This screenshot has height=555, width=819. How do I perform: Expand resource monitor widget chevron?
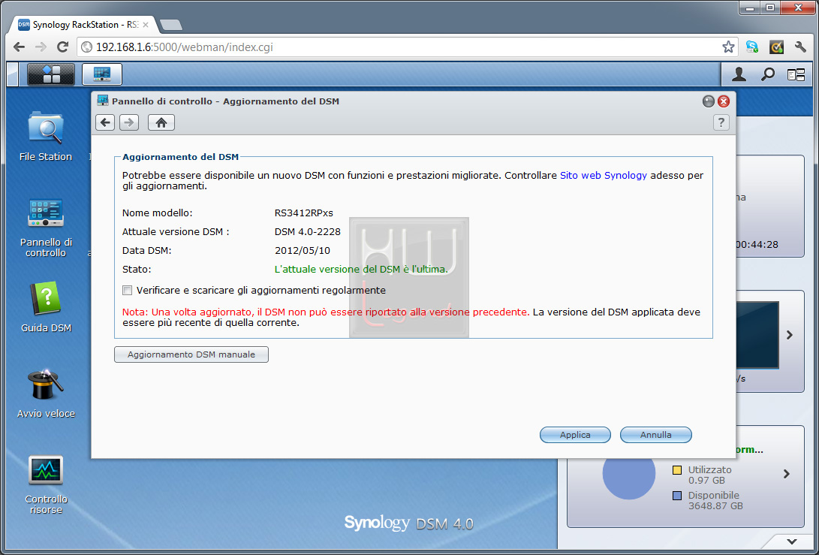(x=790, y=335)
